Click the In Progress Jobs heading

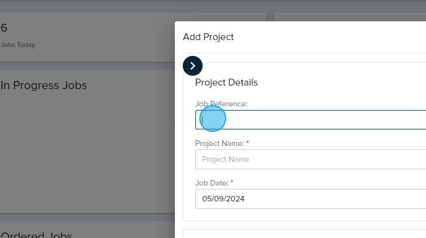tap(44, 86)
